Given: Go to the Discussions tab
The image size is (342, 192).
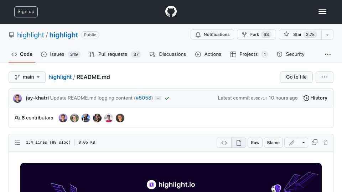Looking at the screenshot, I should 168,54.
